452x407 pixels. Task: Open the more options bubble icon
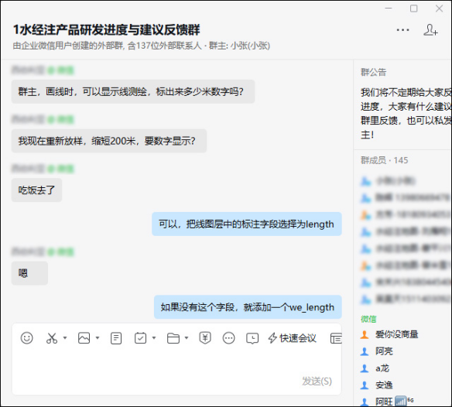(229, 338)
